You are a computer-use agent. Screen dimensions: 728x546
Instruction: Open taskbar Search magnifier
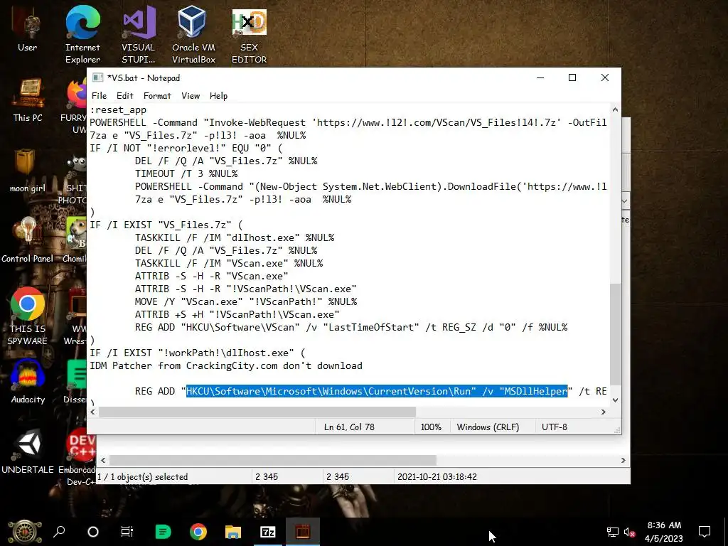coord(59,532)
